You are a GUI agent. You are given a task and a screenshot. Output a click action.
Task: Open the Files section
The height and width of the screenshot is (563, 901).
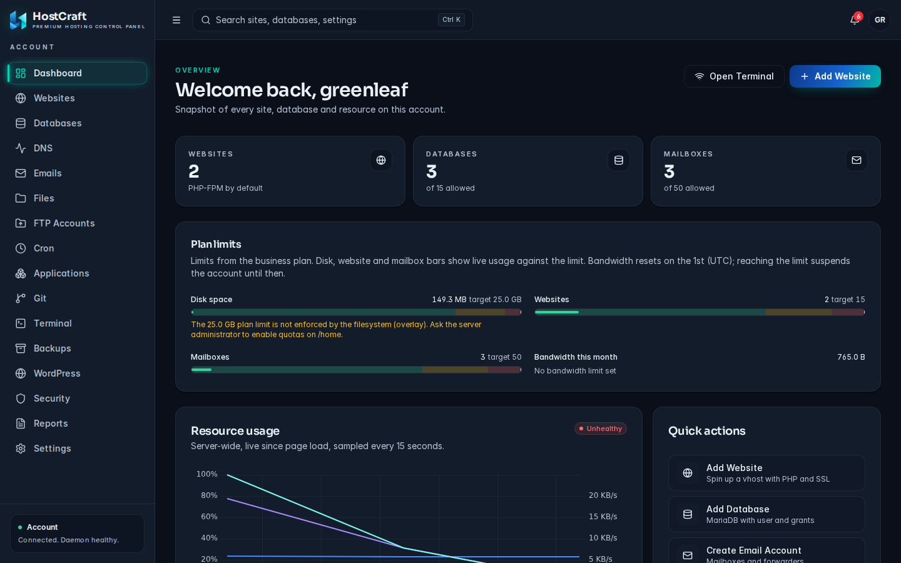(x=78, y=198)
